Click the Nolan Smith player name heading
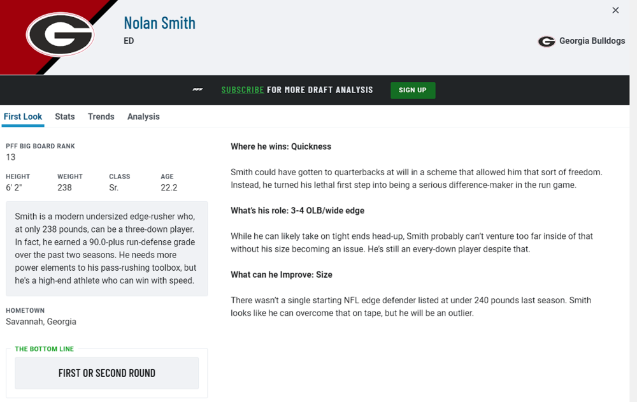Image resolution: width=637 pixels, height=402 pixels. point(159,23)
